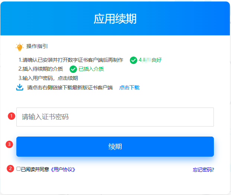Click the green checkmark for client status
This screenshot has height=195, width=231.
(133, 60)
